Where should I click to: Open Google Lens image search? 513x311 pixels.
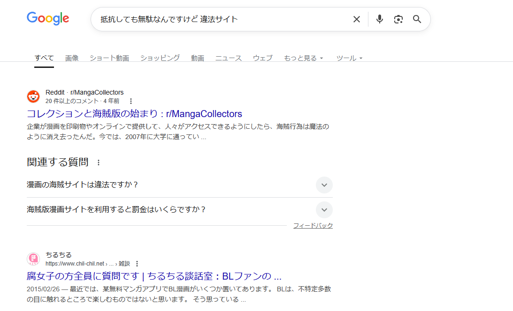pos(398,19)
